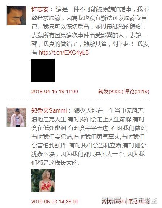This screenshot has height=208, width=162.
Task: Click 郑秀文's post text about 凡人
Action: (x=89, y=137)
